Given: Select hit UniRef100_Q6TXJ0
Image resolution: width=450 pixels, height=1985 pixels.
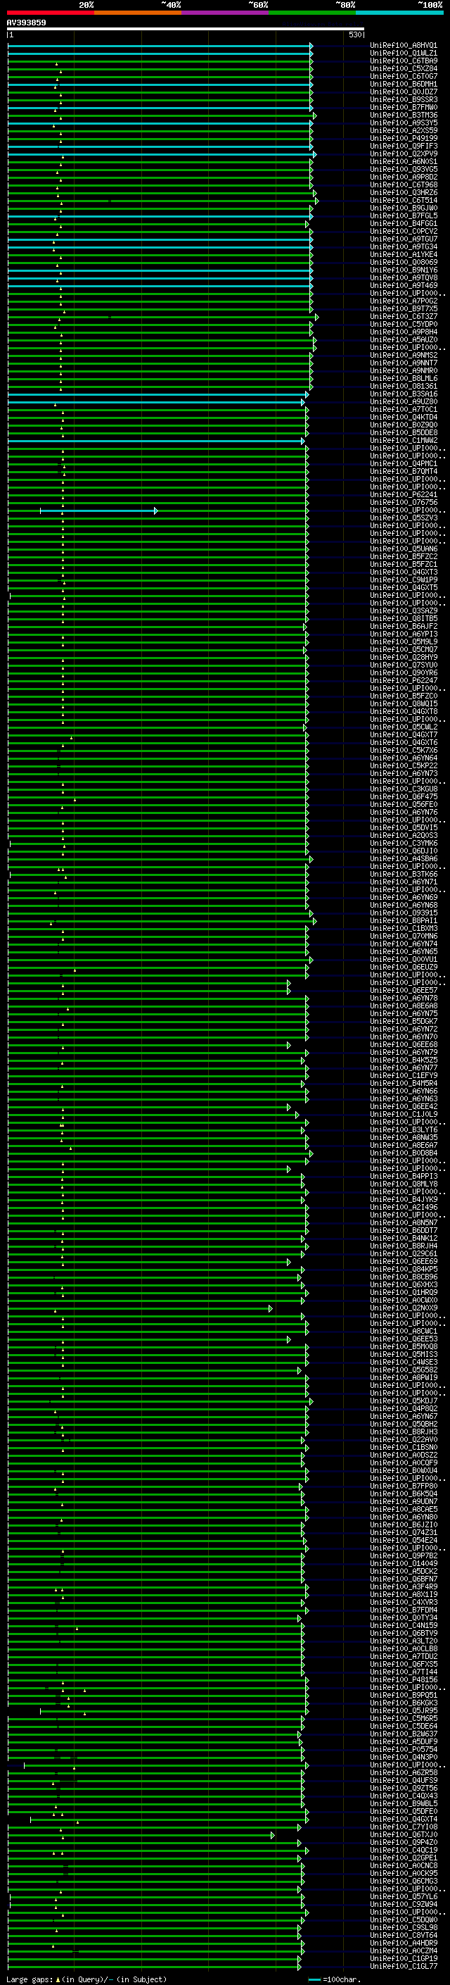Looking at the screenshot, I should [x=404, y=1835].
